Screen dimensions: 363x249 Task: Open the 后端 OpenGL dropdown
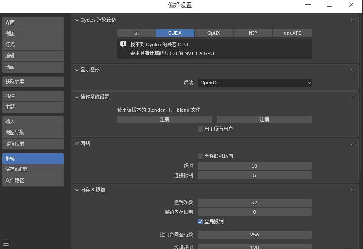point(254,83)
